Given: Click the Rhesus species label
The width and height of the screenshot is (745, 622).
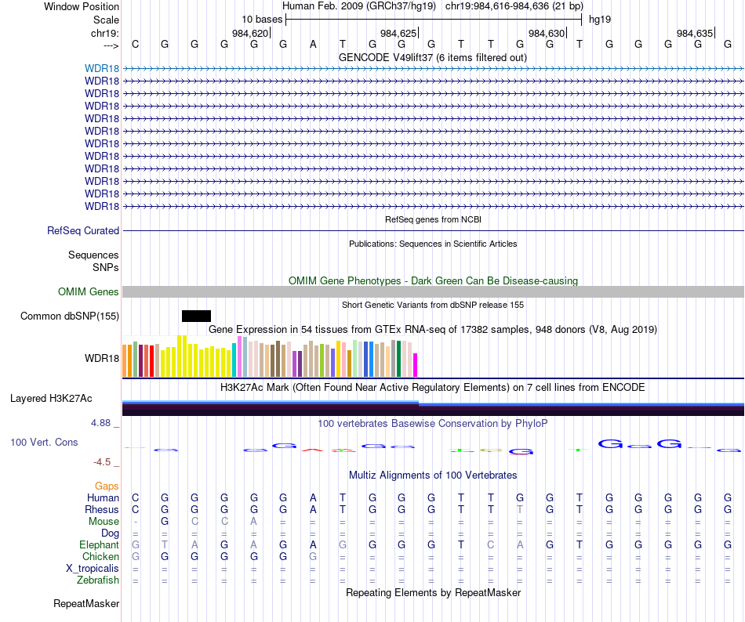Looking at the screenshot, I should coord(102,509).
